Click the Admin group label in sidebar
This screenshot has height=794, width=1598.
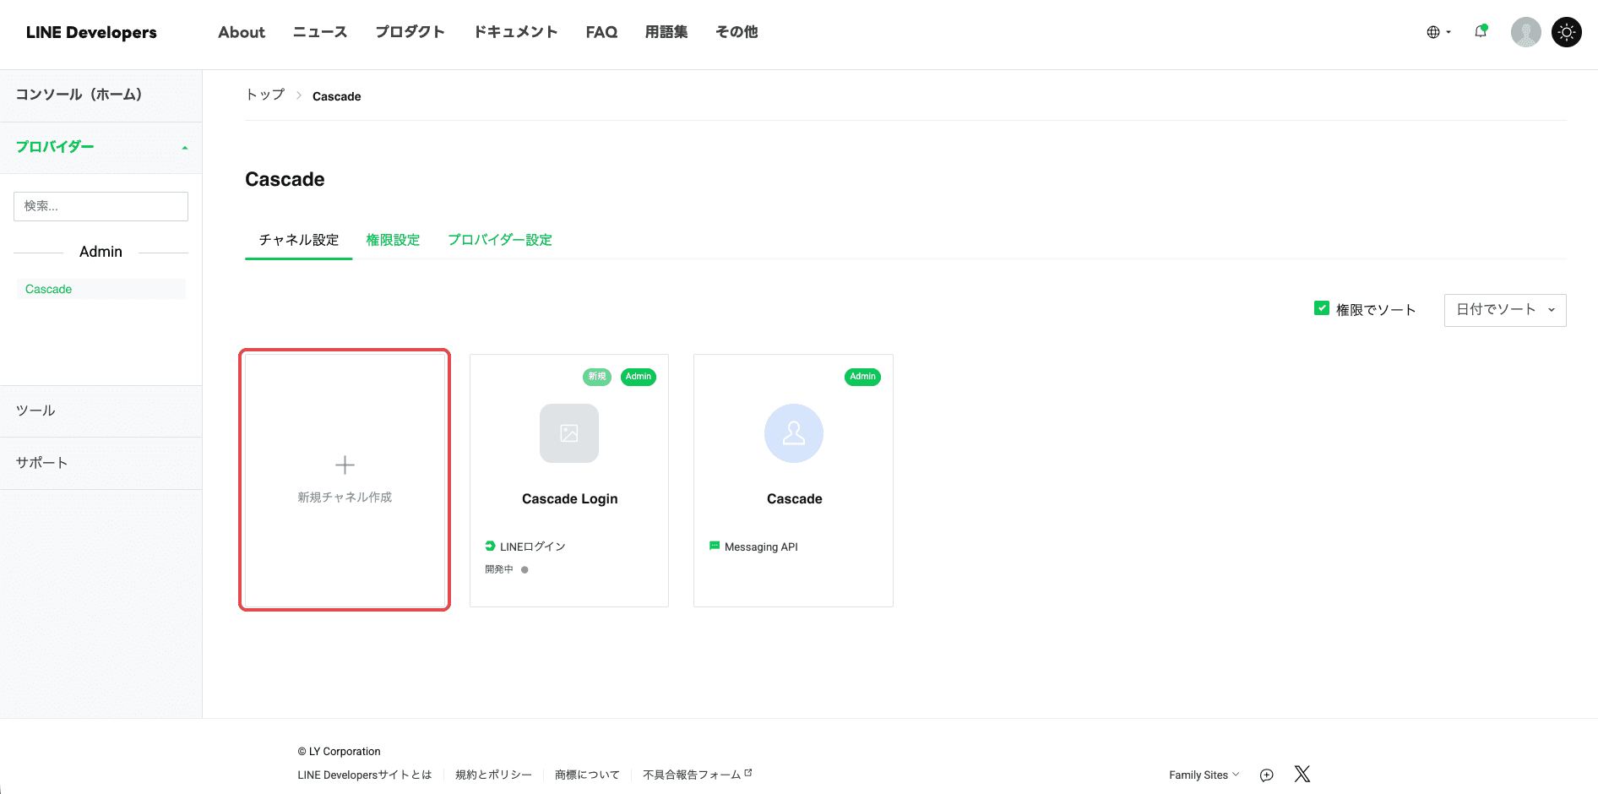tap(101, 252)
